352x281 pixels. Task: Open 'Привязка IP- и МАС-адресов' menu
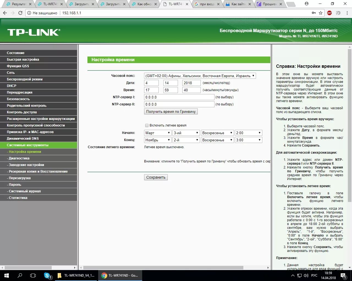(38, 132)
